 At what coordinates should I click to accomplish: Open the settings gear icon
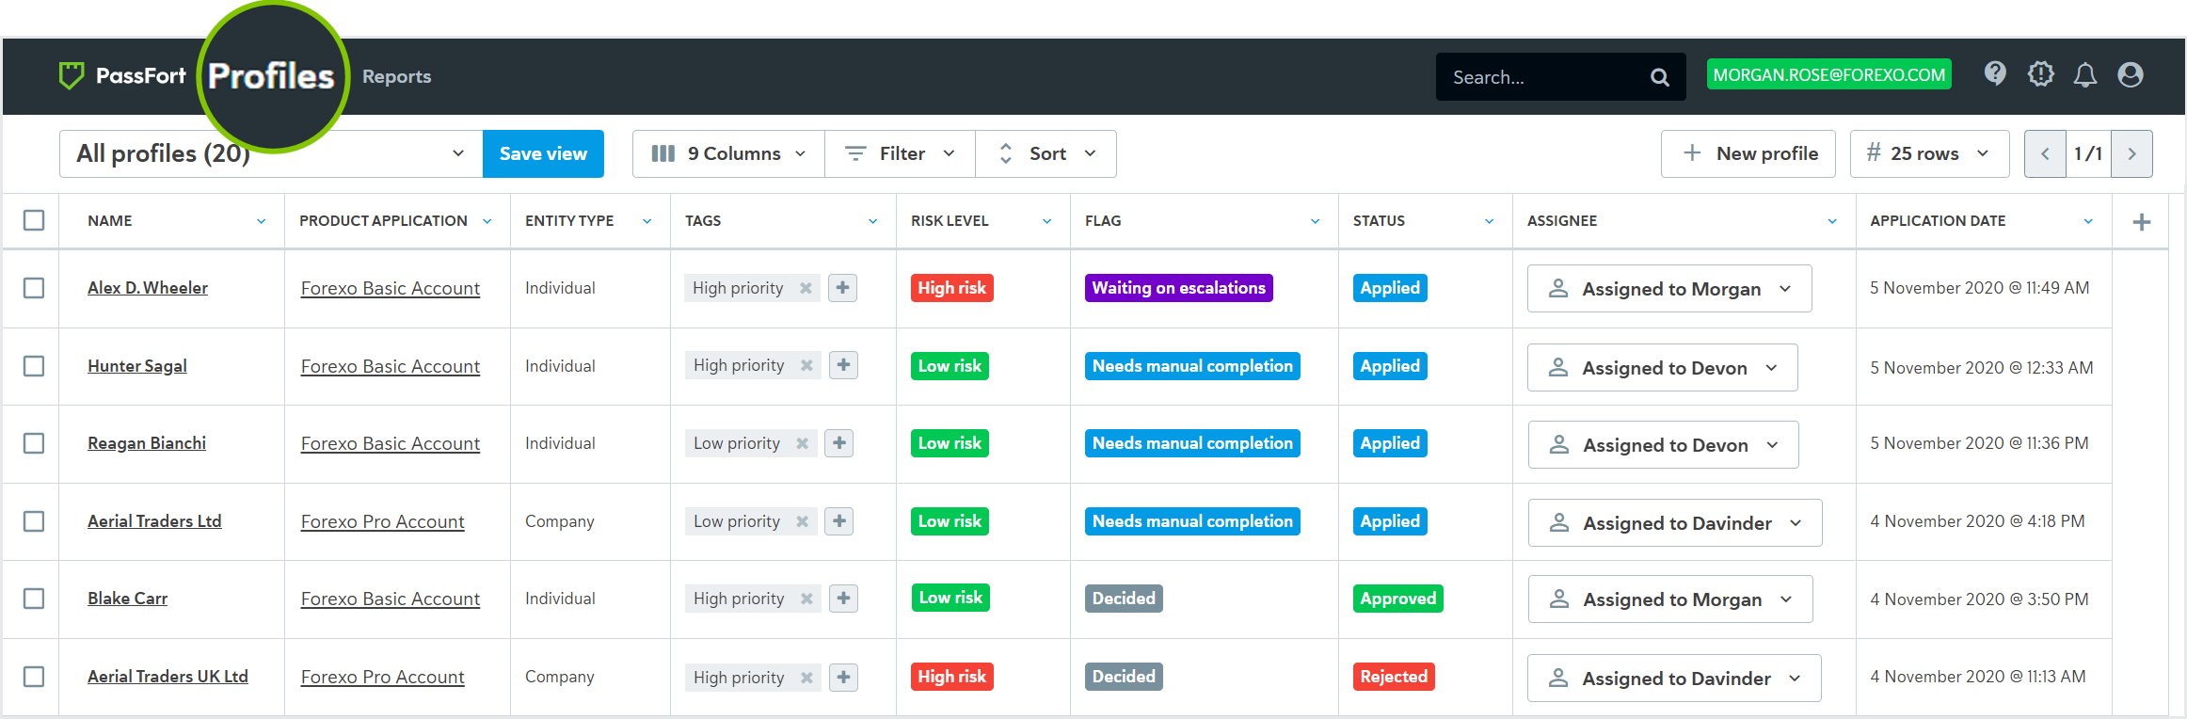[2040, 73]
